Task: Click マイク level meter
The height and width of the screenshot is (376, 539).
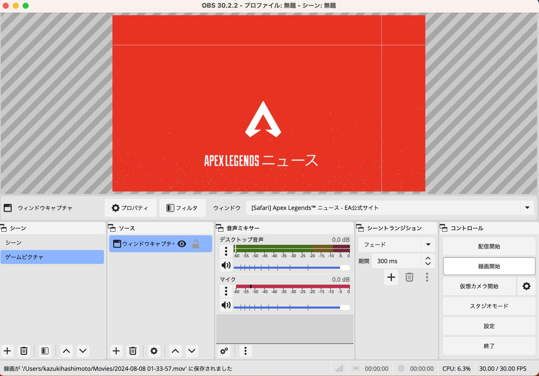Action: [x=292, y=286]
